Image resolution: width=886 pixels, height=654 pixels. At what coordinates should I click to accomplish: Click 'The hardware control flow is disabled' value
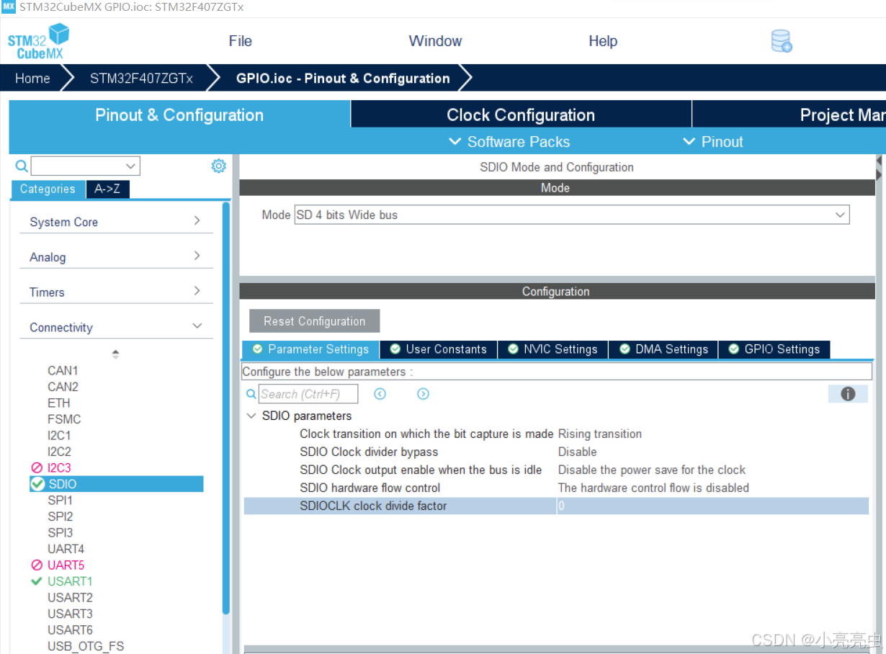pos(653,488)
